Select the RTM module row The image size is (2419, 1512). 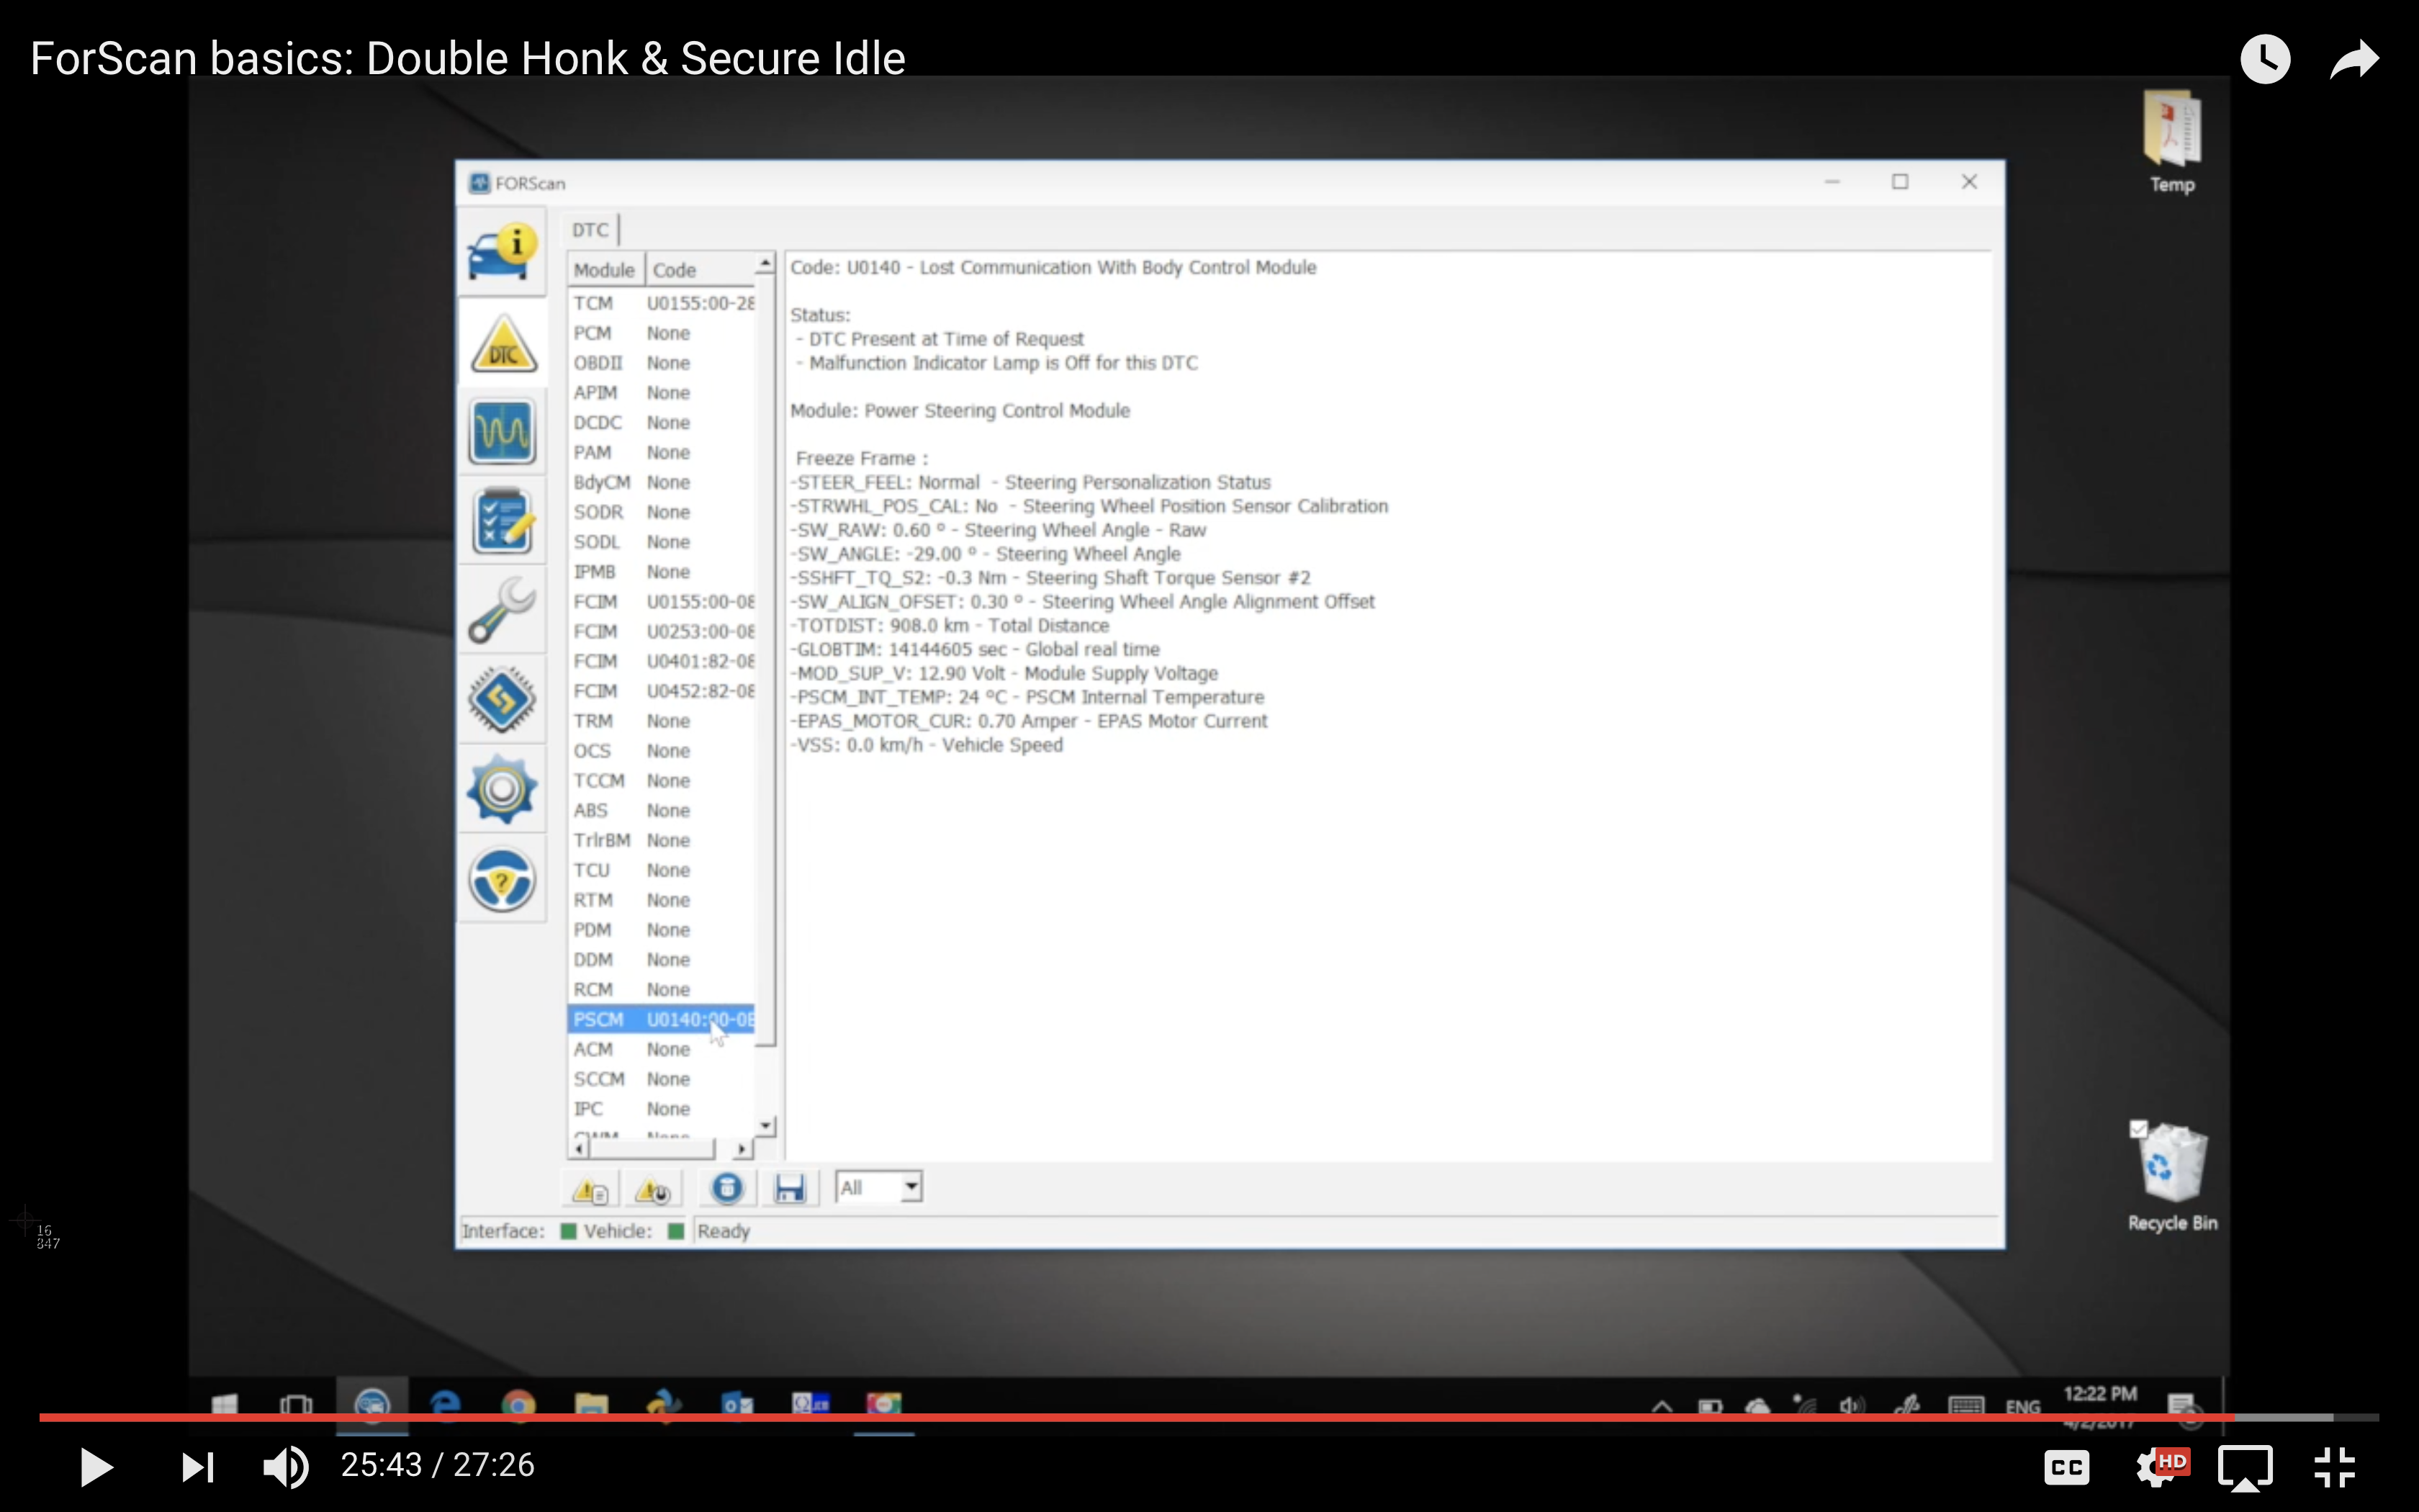coord(662,901)
